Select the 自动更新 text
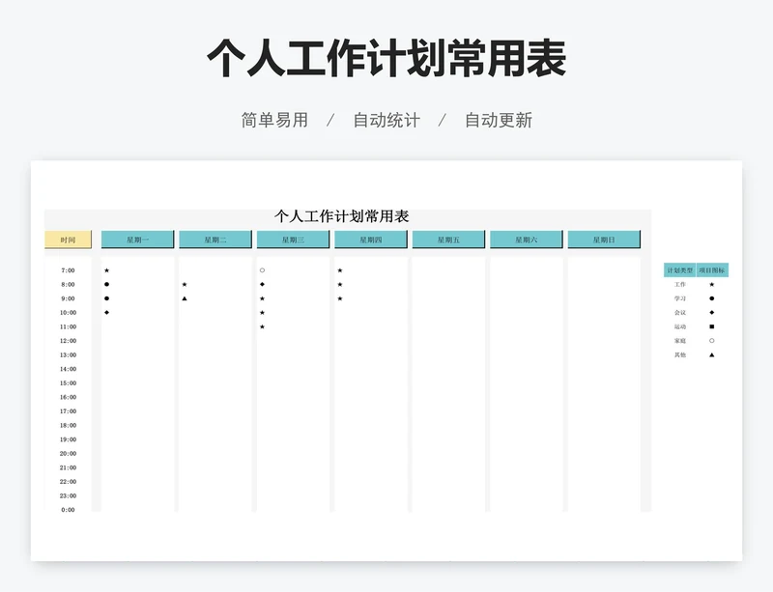Screen dimensions: 773x592 point(499,122)
